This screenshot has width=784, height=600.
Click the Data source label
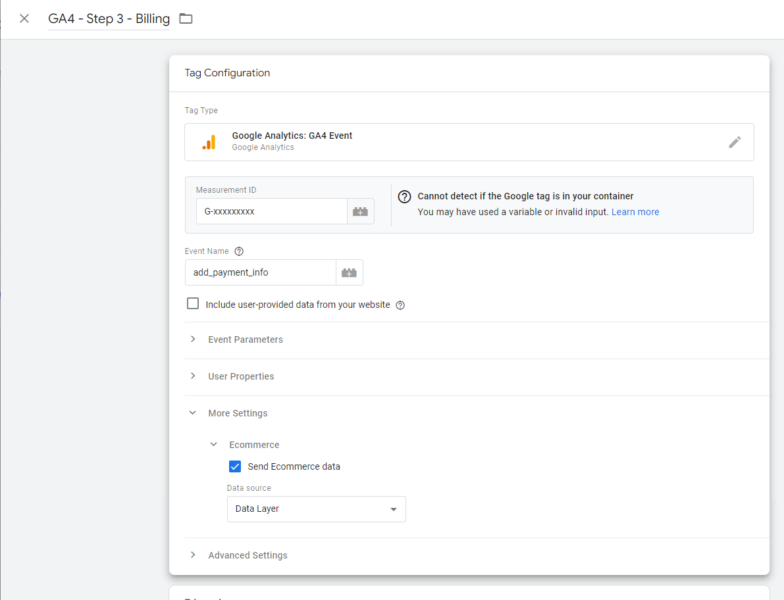tap(249, 488)
